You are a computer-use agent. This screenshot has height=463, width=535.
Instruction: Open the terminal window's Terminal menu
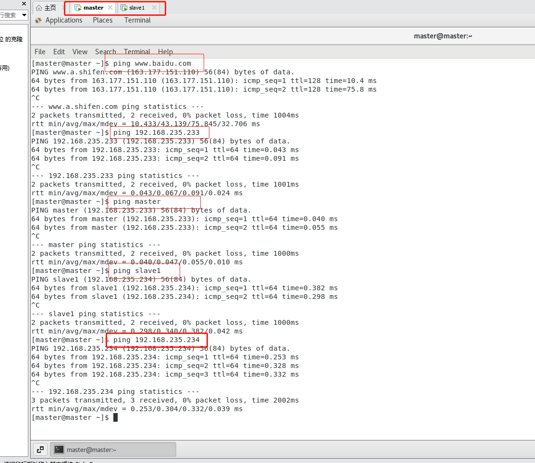point(137,52)
